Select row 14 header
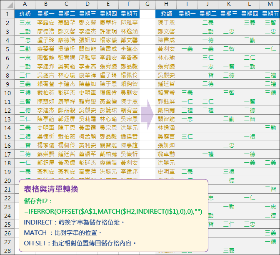 coord(7,128)
